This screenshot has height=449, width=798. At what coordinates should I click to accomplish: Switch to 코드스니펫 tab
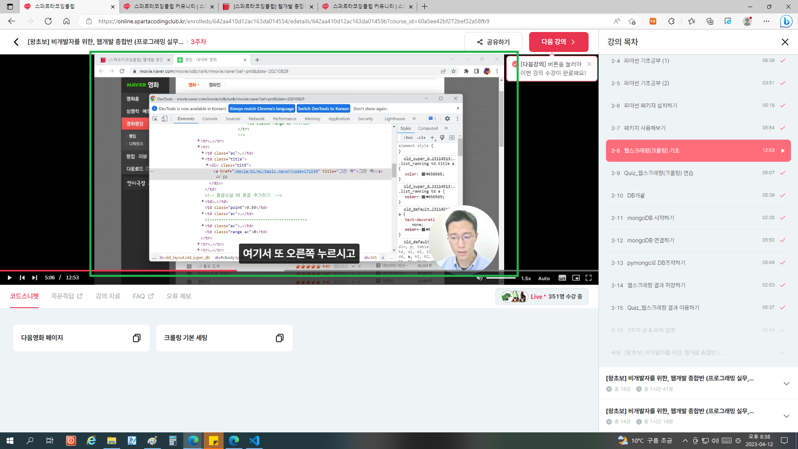click(24, 296)
